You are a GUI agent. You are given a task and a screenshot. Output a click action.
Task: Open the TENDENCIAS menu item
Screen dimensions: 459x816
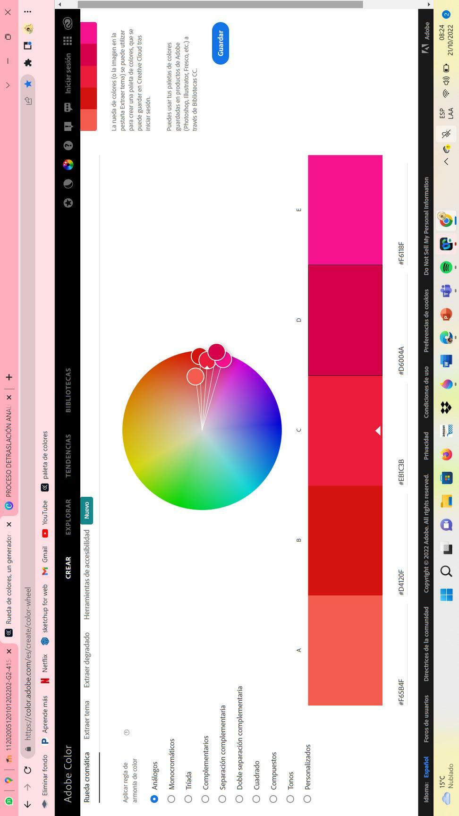pyautogui.click(x=68, y=456)
